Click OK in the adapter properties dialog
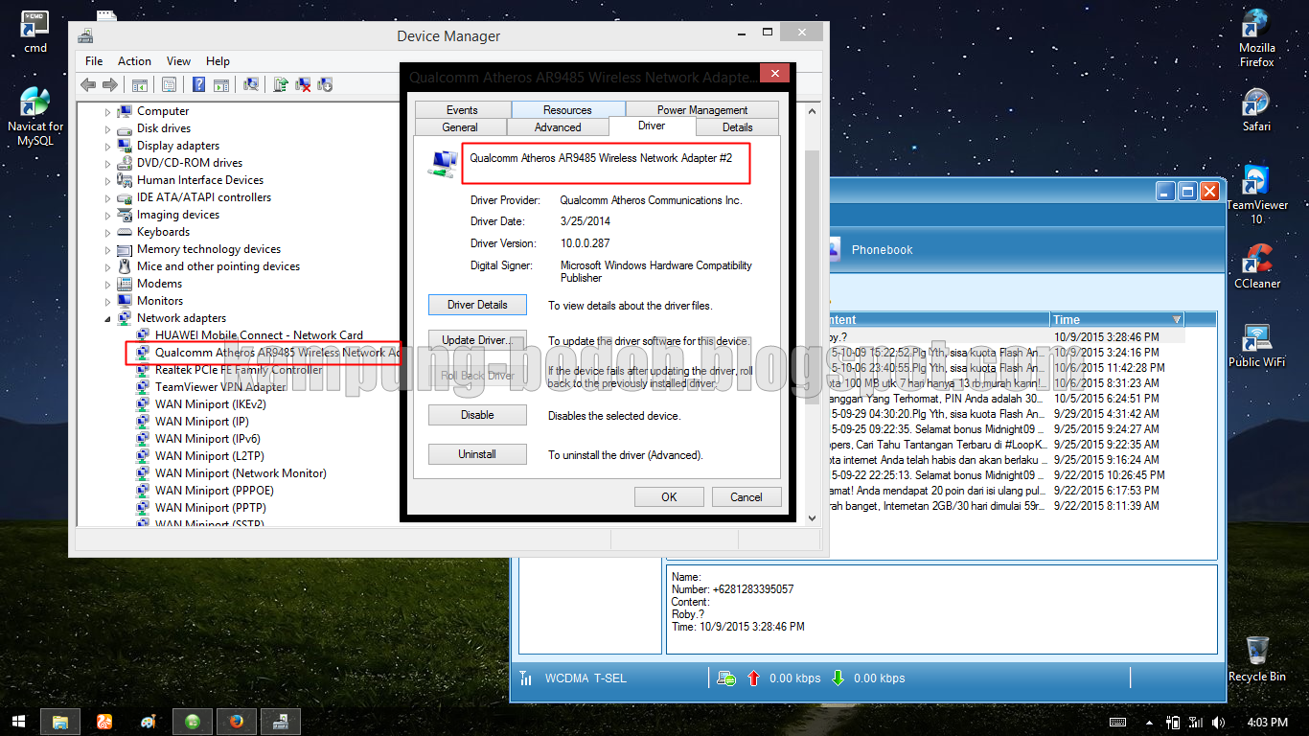 pos(669,496)
